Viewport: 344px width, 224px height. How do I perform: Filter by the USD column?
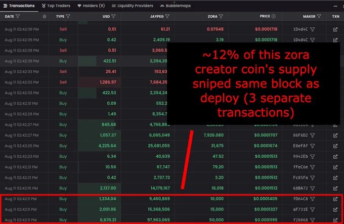tap(113, 16)
